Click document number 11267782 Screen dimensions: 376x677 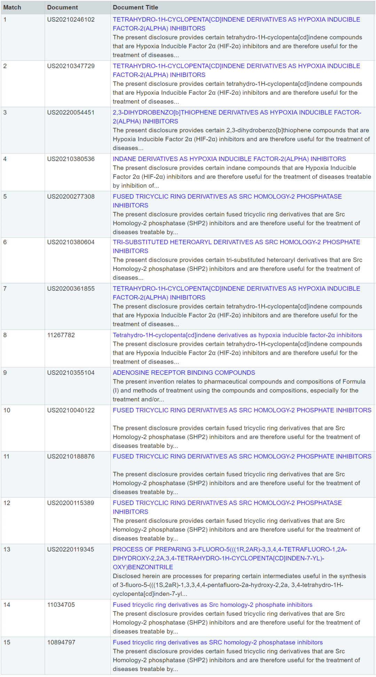point(61,335)
